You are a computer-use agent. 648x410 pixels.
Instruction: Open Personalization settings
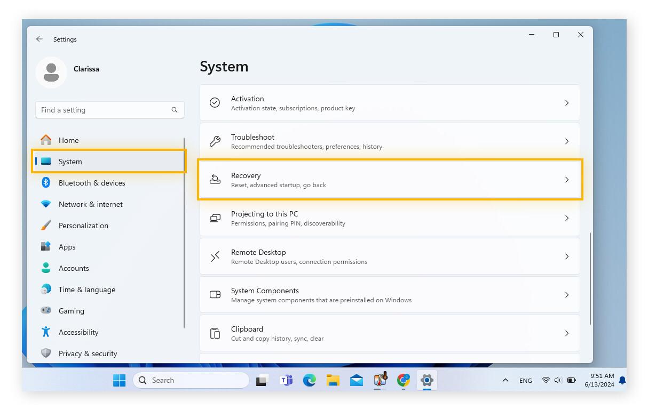(83, 226)
